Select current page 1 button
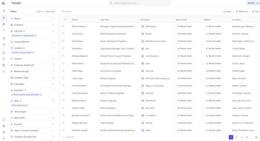Image resolution: width=260 pixels, height=141 pixels. pyautogui.click(x=231, y=137)
